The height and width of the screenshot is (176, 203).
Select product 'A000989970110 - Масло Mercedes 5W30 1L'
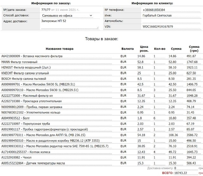pyautogui.click(x=56, y=90)
